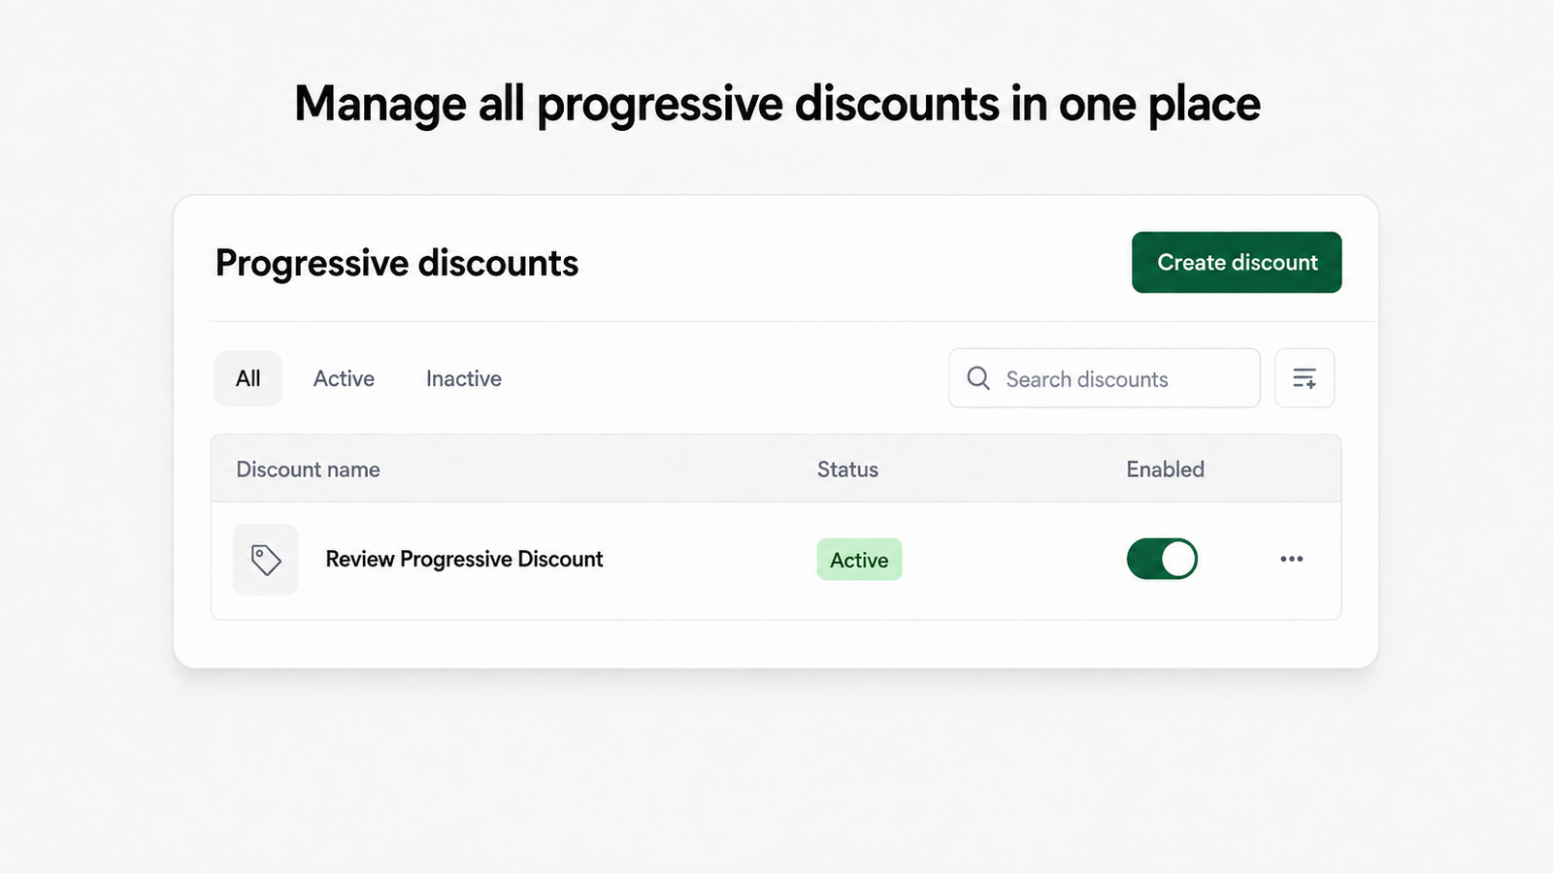
Task: Click the Enabled column header
Action: click(x=1165, y=469)
